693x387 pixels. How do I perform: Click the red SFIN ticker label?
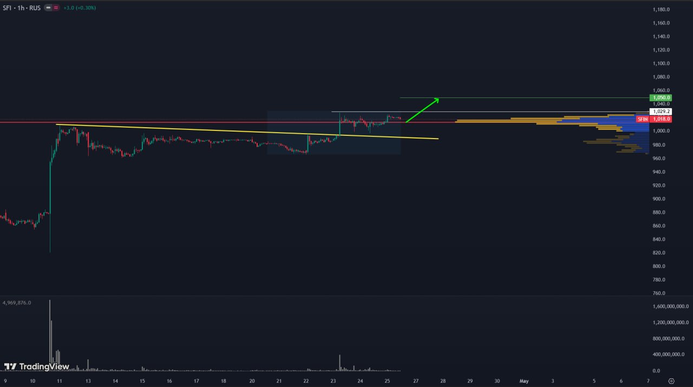tap(642, 119)
